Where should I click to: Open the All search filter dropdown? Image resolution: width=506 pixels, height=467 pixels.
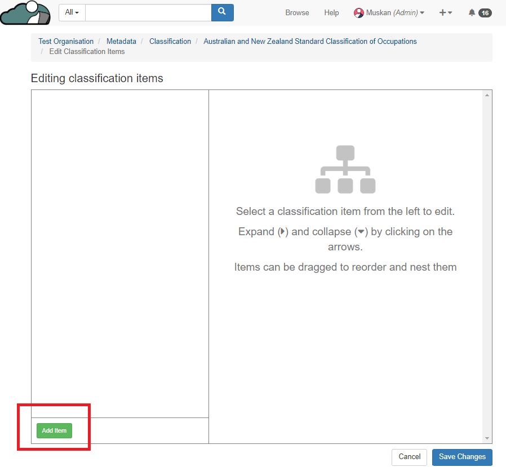pyautogui.click(x=72, y=12)
